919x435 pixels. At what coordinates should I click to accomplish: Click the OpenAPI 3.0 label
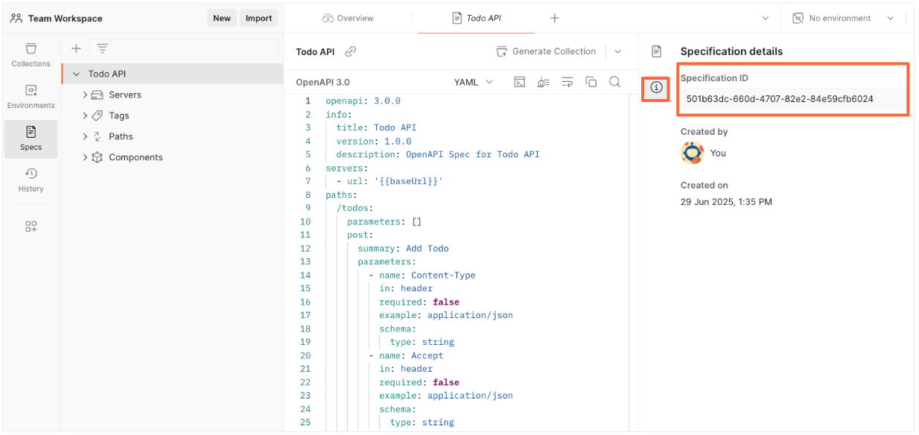(x=322, y=82)
